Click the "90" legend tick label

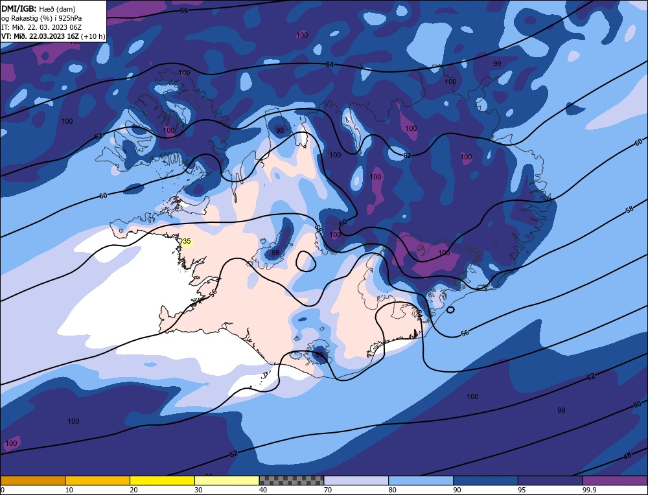coord(457,490)
